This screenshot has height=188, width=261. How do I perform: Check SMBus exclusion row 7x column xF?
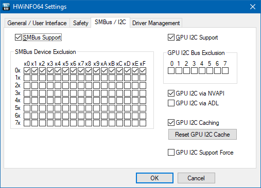(143, 123)
